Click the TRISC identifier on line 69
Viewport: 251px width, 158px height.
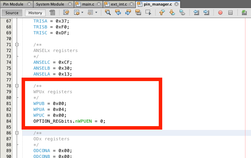pos(40,33)
